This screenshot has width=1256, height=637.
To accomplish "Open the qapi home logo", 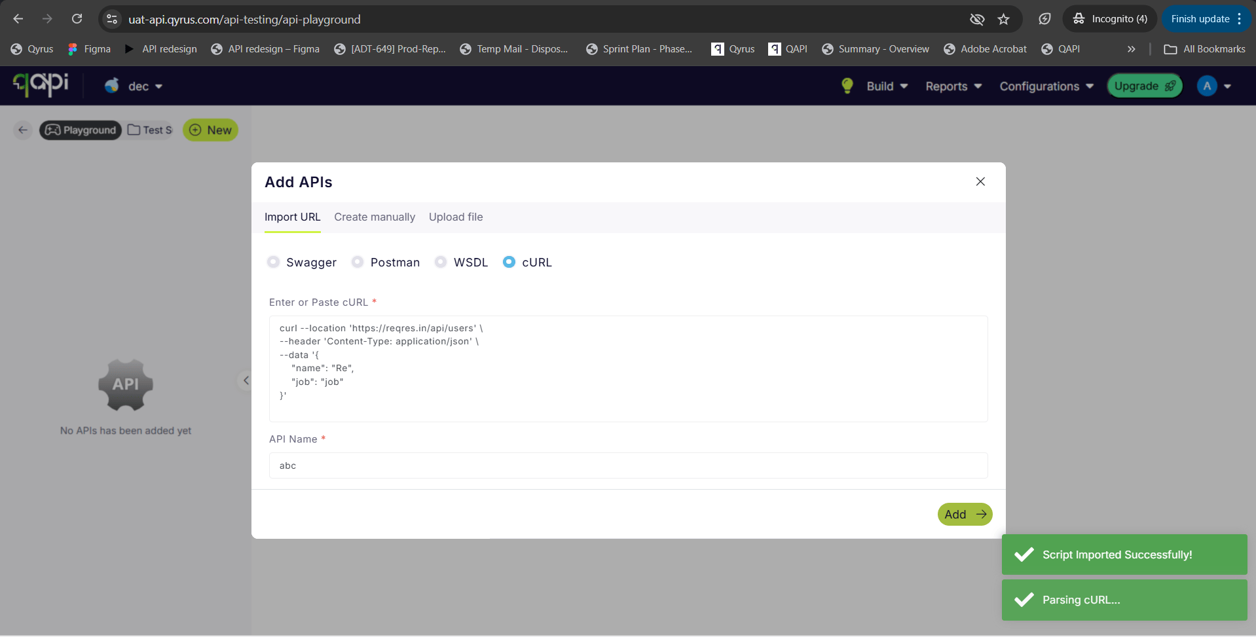I will [39, 85].
